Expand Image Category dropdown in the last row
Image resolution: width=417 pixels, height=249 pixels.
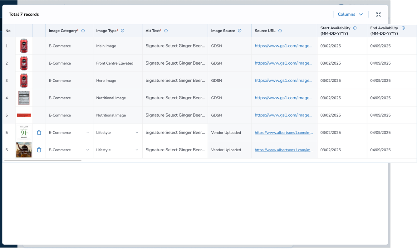(x=87, y=150)
